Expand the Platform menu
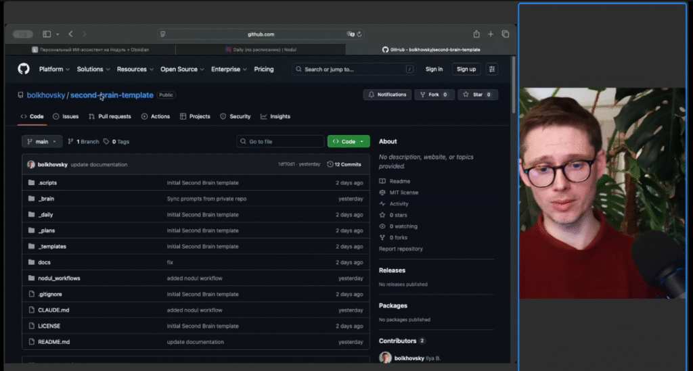 point(54,69)
